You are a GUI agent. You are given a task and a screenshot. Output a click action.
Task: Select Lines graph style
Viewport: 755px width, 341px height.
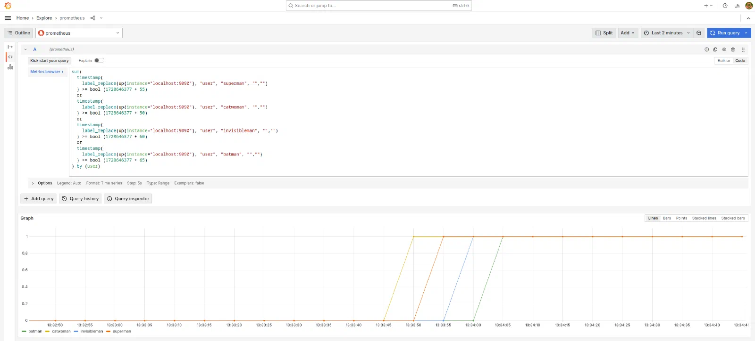pyautogui.click(x=653, y=218)
